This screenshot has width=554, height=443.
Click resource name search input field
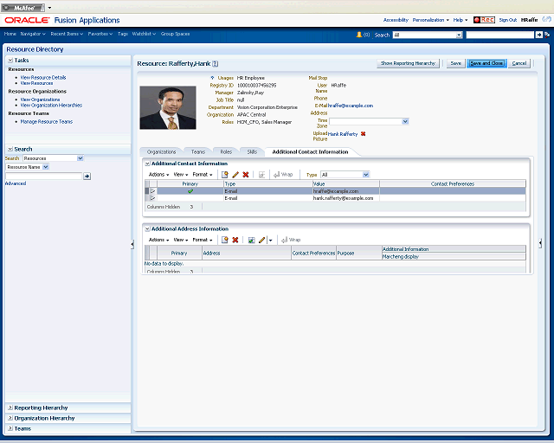tap(43, 177)
